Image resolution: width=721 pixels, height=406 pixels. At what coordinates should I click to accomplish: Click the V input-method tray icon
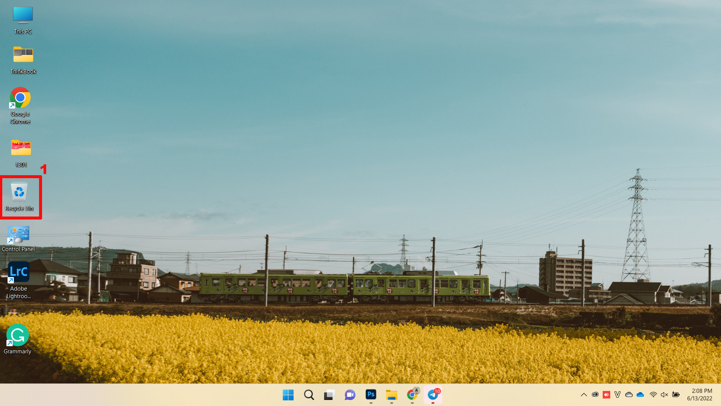point(617,395)
